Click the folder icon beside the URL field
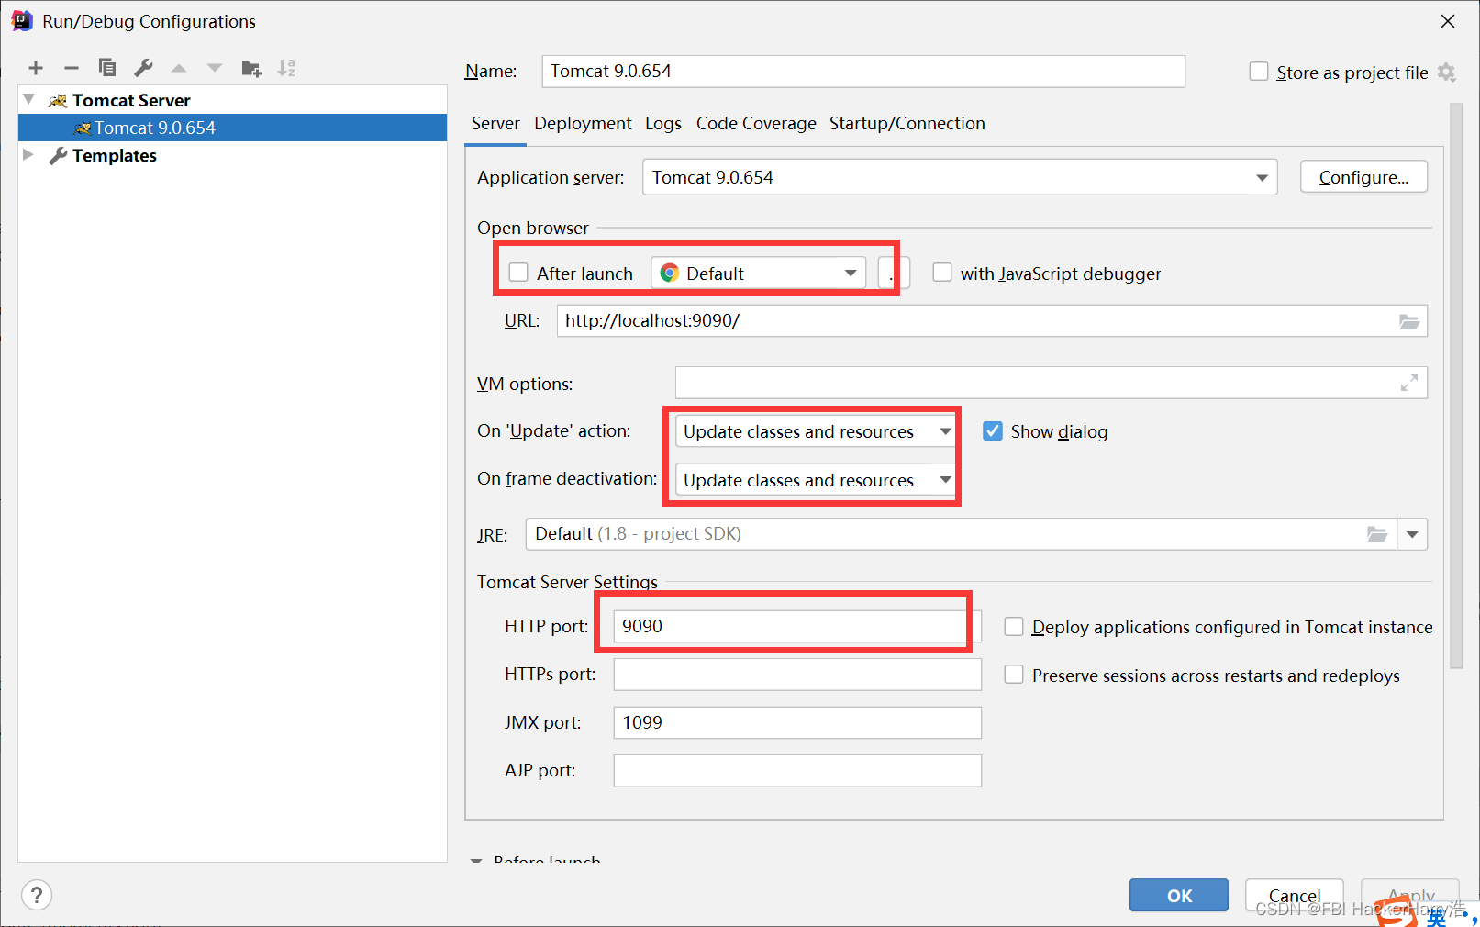1480x927 pixels. pyautogui.click(x=1409, y=320)
